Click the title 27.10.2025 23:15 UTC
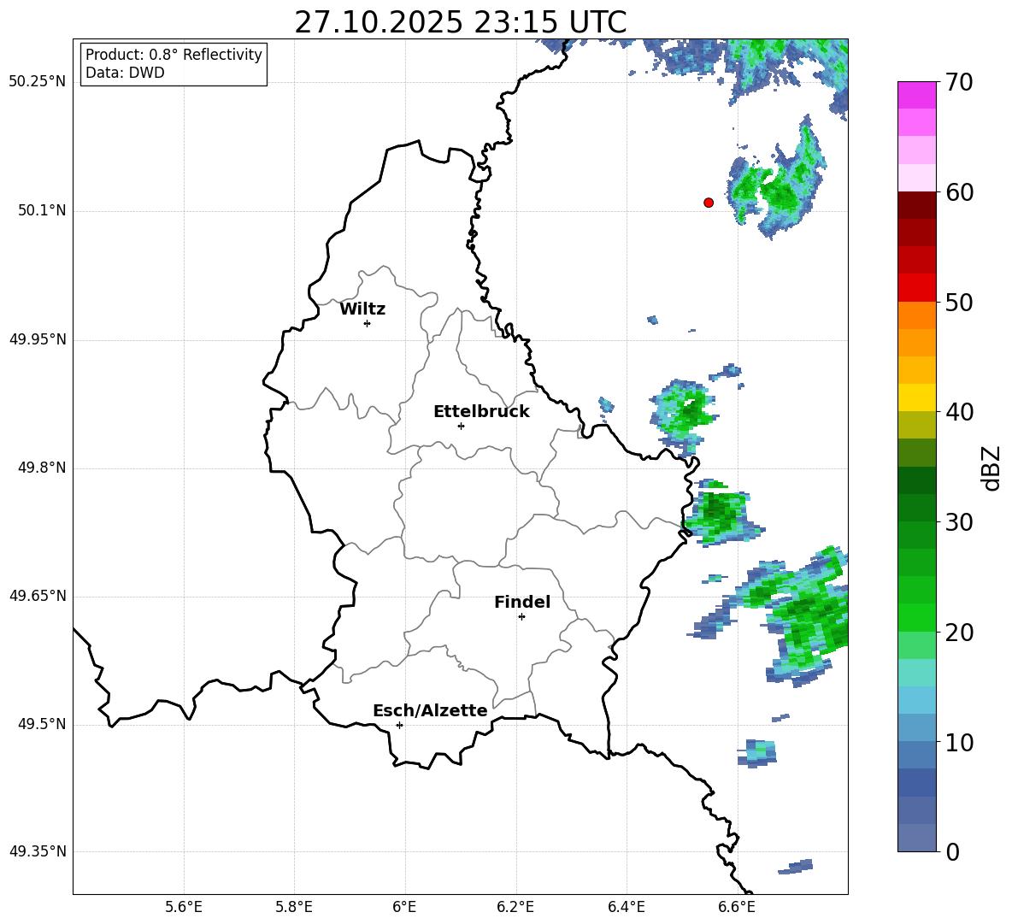The image size is (1012, 924). (461, 22)
